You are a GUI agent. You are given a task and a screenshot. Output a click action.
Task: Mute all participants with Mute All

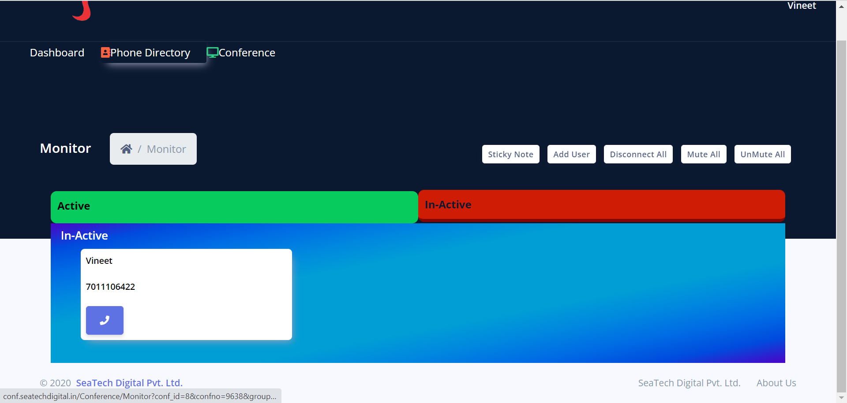pyautogui.click(x=703, y=155)
